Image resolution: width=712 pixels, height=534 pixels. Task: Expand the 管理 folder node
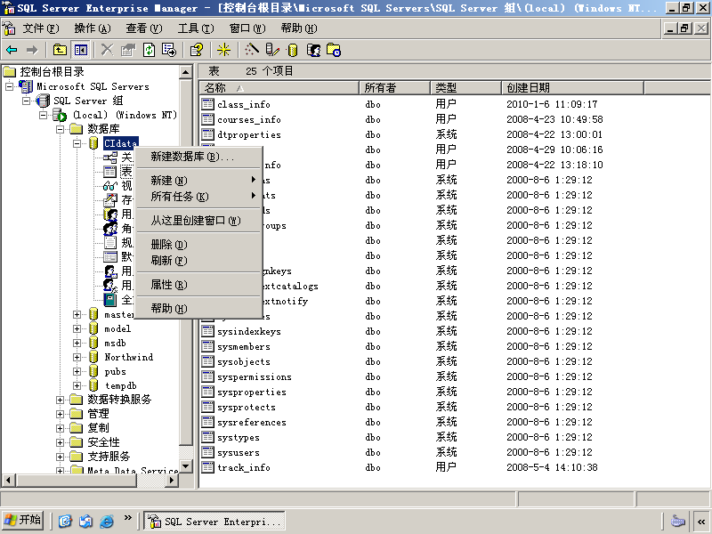click(60, 414)
